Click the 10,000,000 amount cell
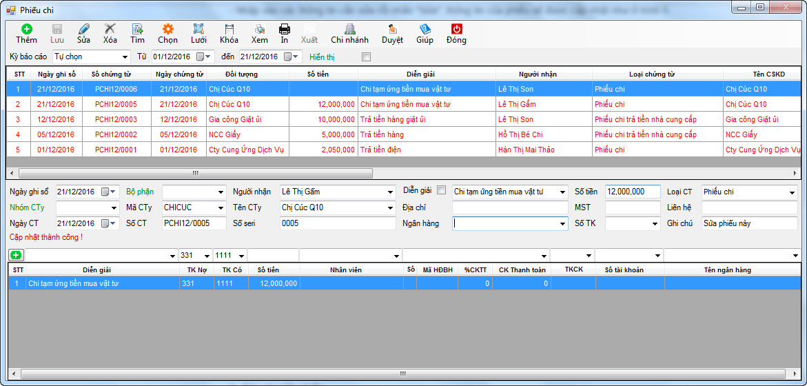 click(323, 119)
